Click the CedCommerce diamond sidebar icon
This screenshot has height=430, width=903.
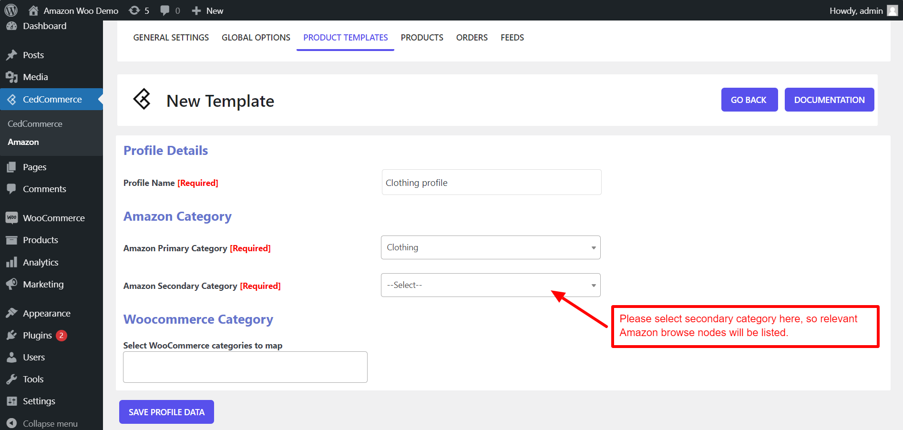[x=11, y=99]
